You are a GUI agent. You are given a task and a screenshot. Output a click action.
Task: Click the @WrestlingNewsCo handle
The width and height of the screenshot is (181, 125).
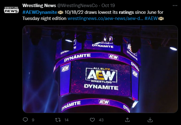tap(77, 6)
